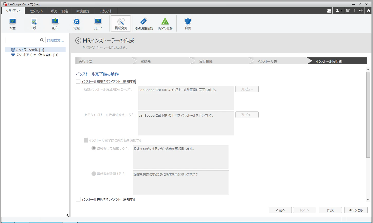Switch to the アカウント tab
The image size is (373, 223).
pos(106,11)
